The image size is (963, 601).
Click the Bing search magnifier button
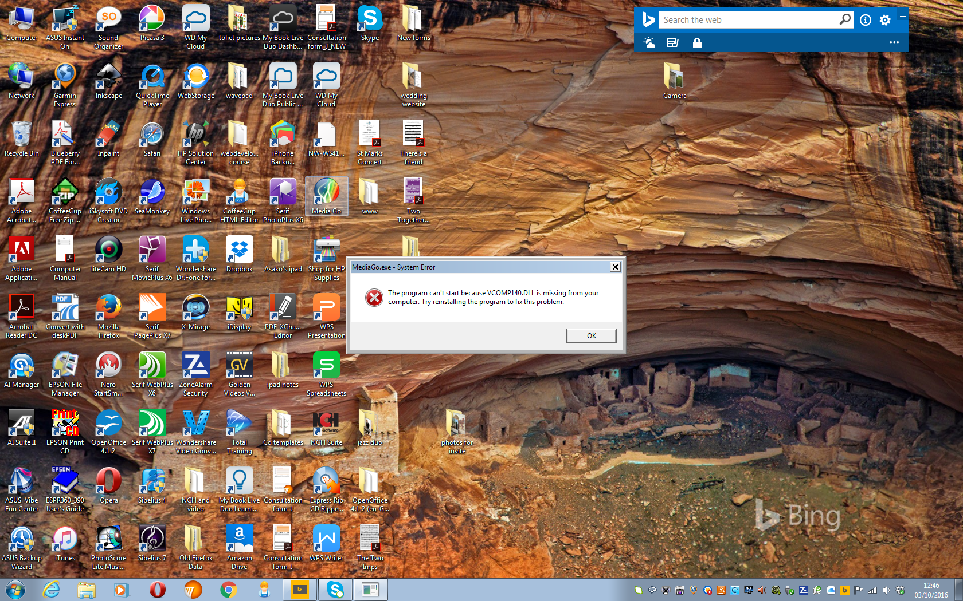click(844, 19)
